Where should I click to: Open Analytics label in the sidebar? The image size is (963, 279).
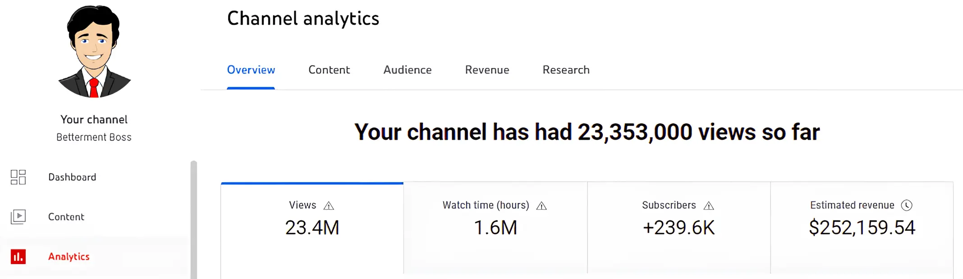click(x=69, y=256)
